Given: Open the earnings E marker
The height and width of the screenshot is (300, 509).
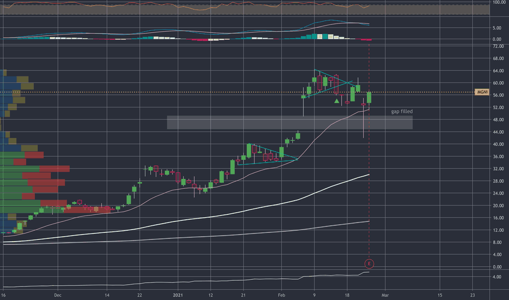Looking at the screenshot, I should (x=369, y=263).
